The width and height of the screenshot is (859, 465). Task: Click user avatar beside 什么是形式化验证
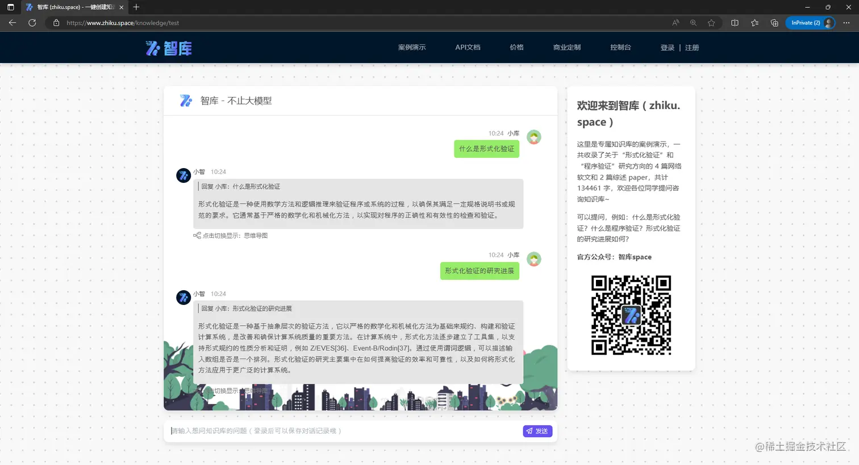pyautogui.click(x=534, y=137)
